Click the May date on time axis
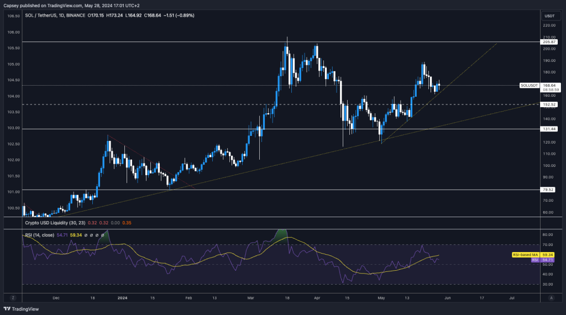The width and height of the screenshot is (566, 315). (x=381, y=298)
